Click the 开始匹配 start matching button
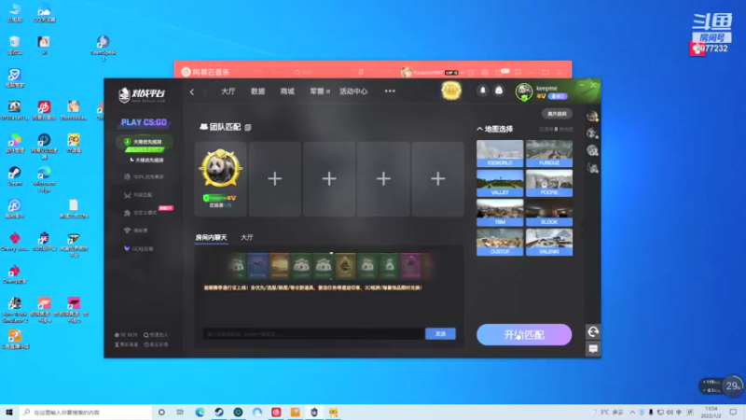Image resolution: width=746 pixels, height=420 pixels. point(524,335)
